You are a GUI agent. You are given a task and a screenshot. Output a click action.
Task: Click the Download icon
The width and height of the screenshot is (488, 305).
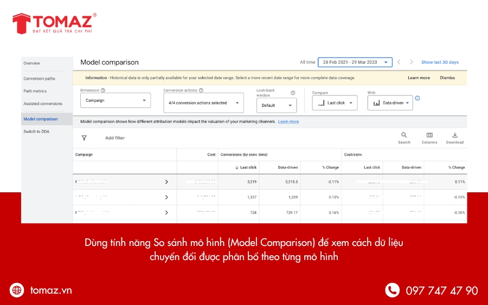455,135
